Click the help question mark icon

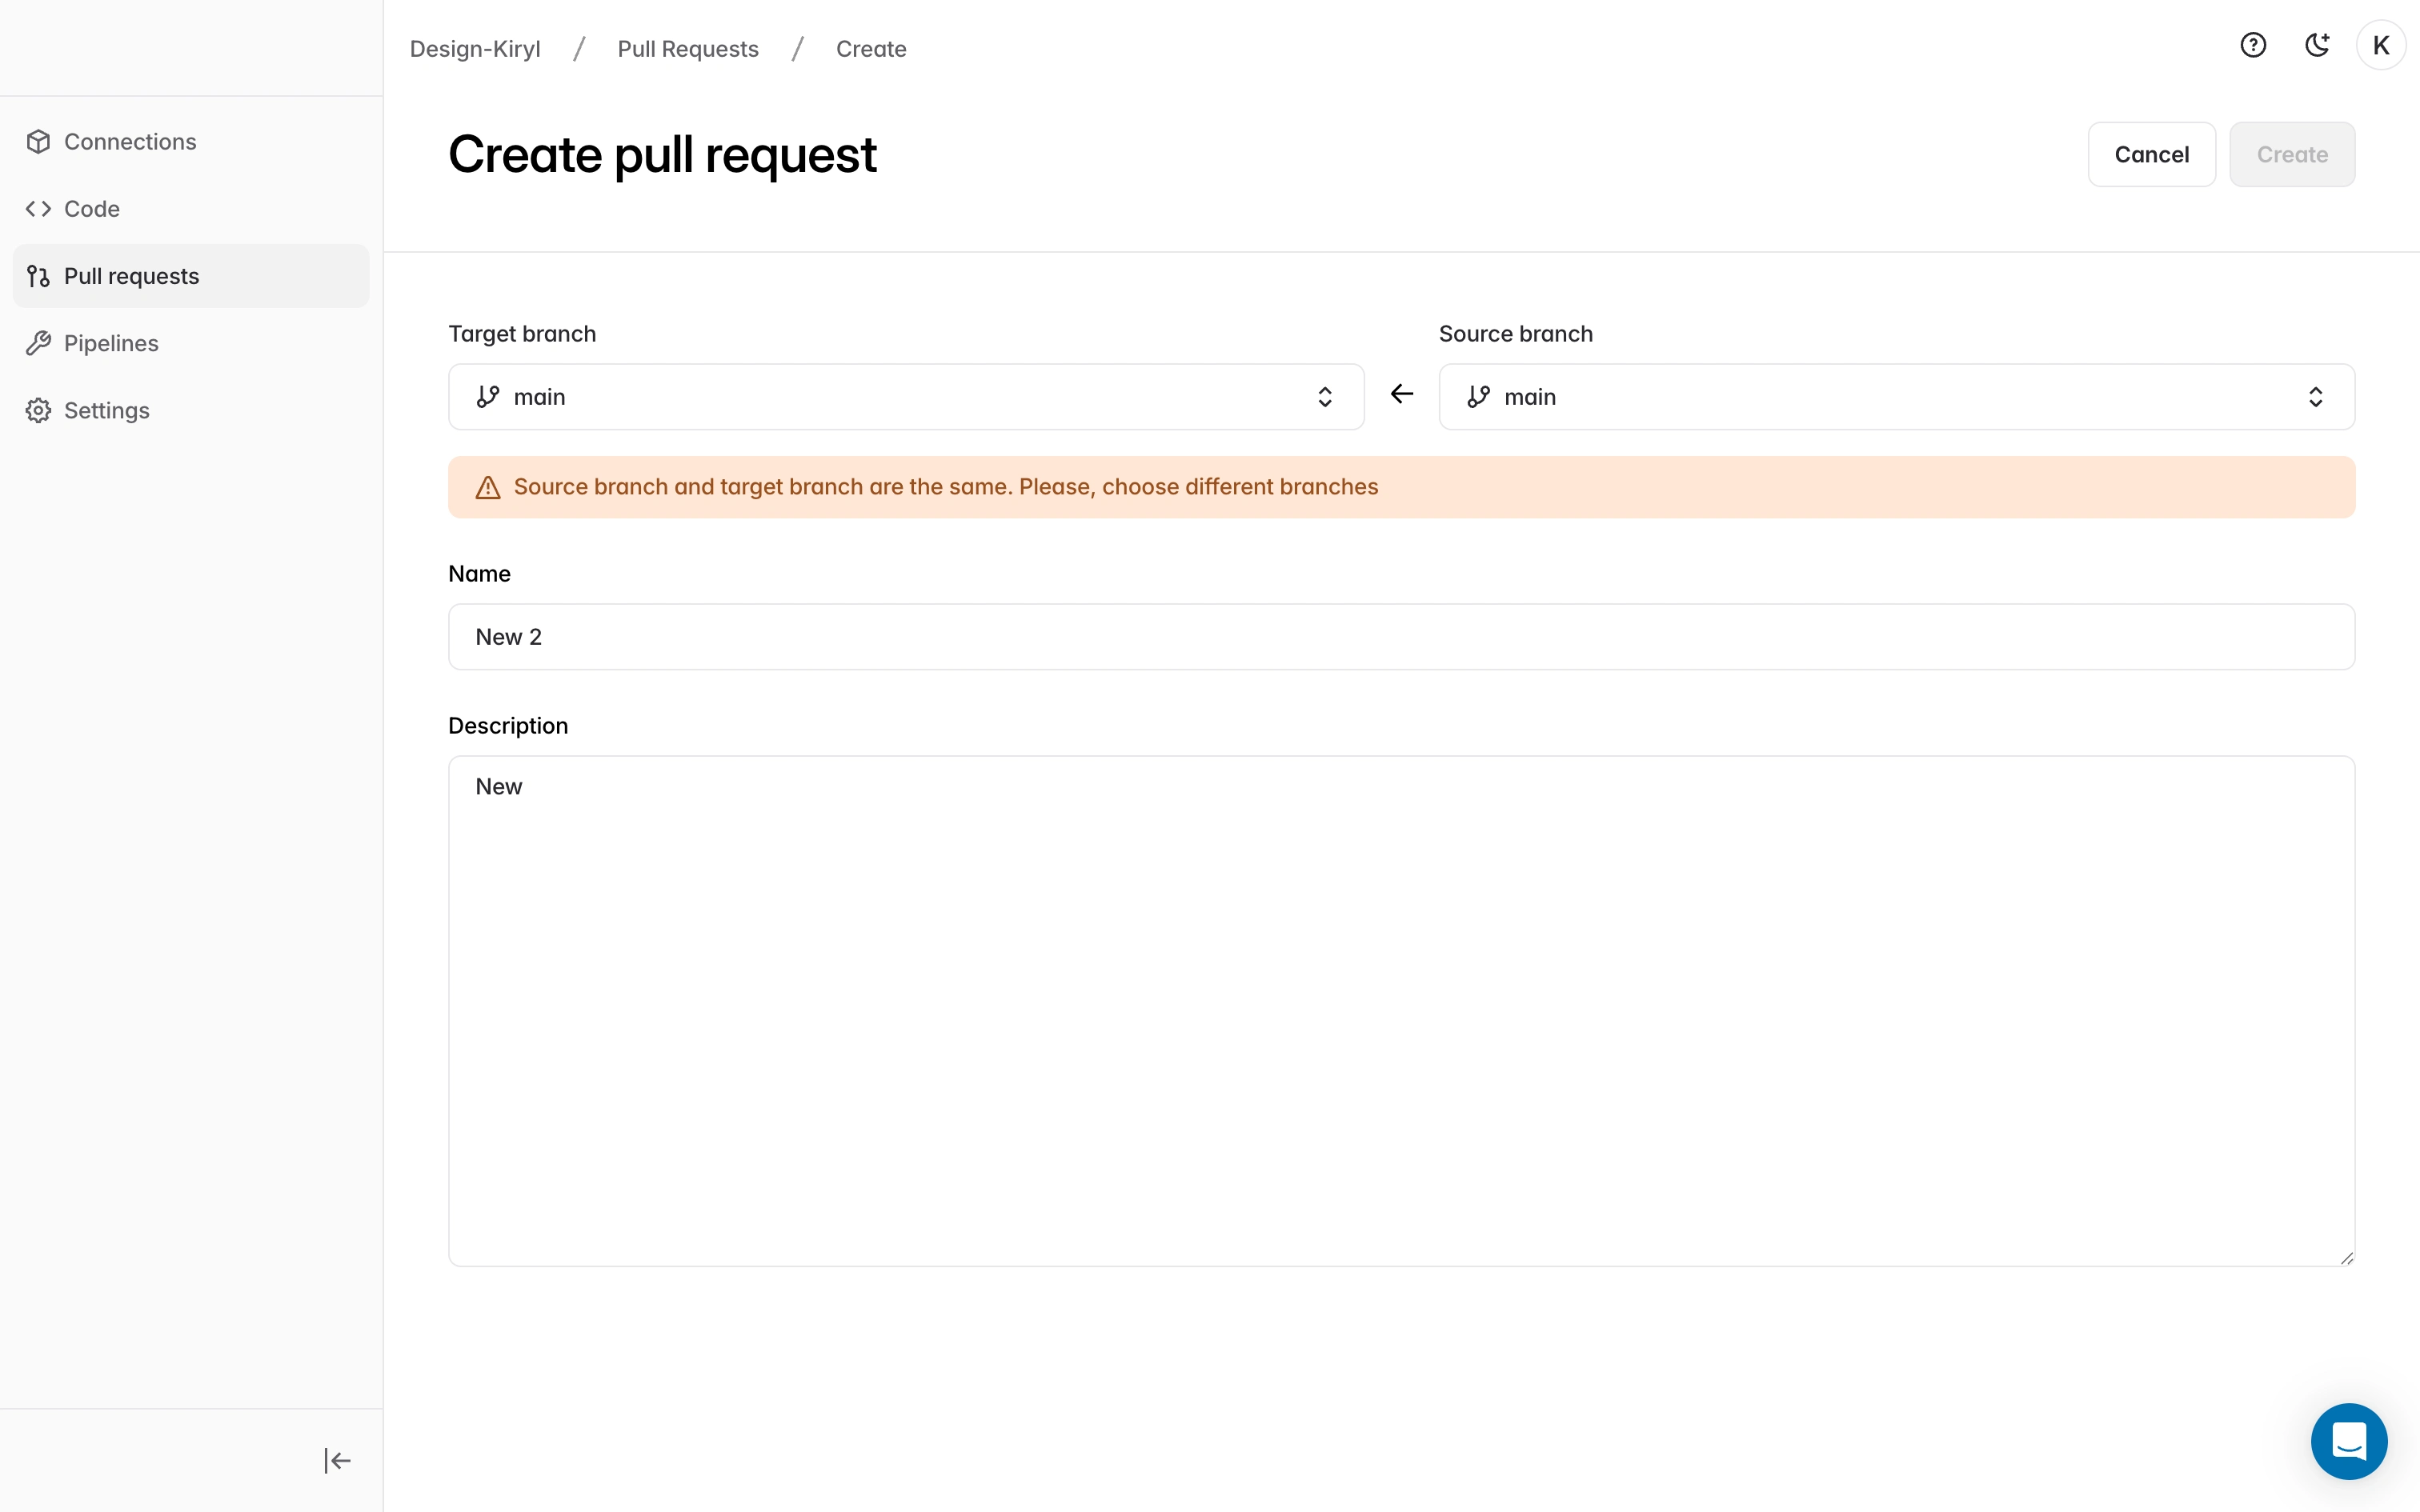pos(2252,46)
